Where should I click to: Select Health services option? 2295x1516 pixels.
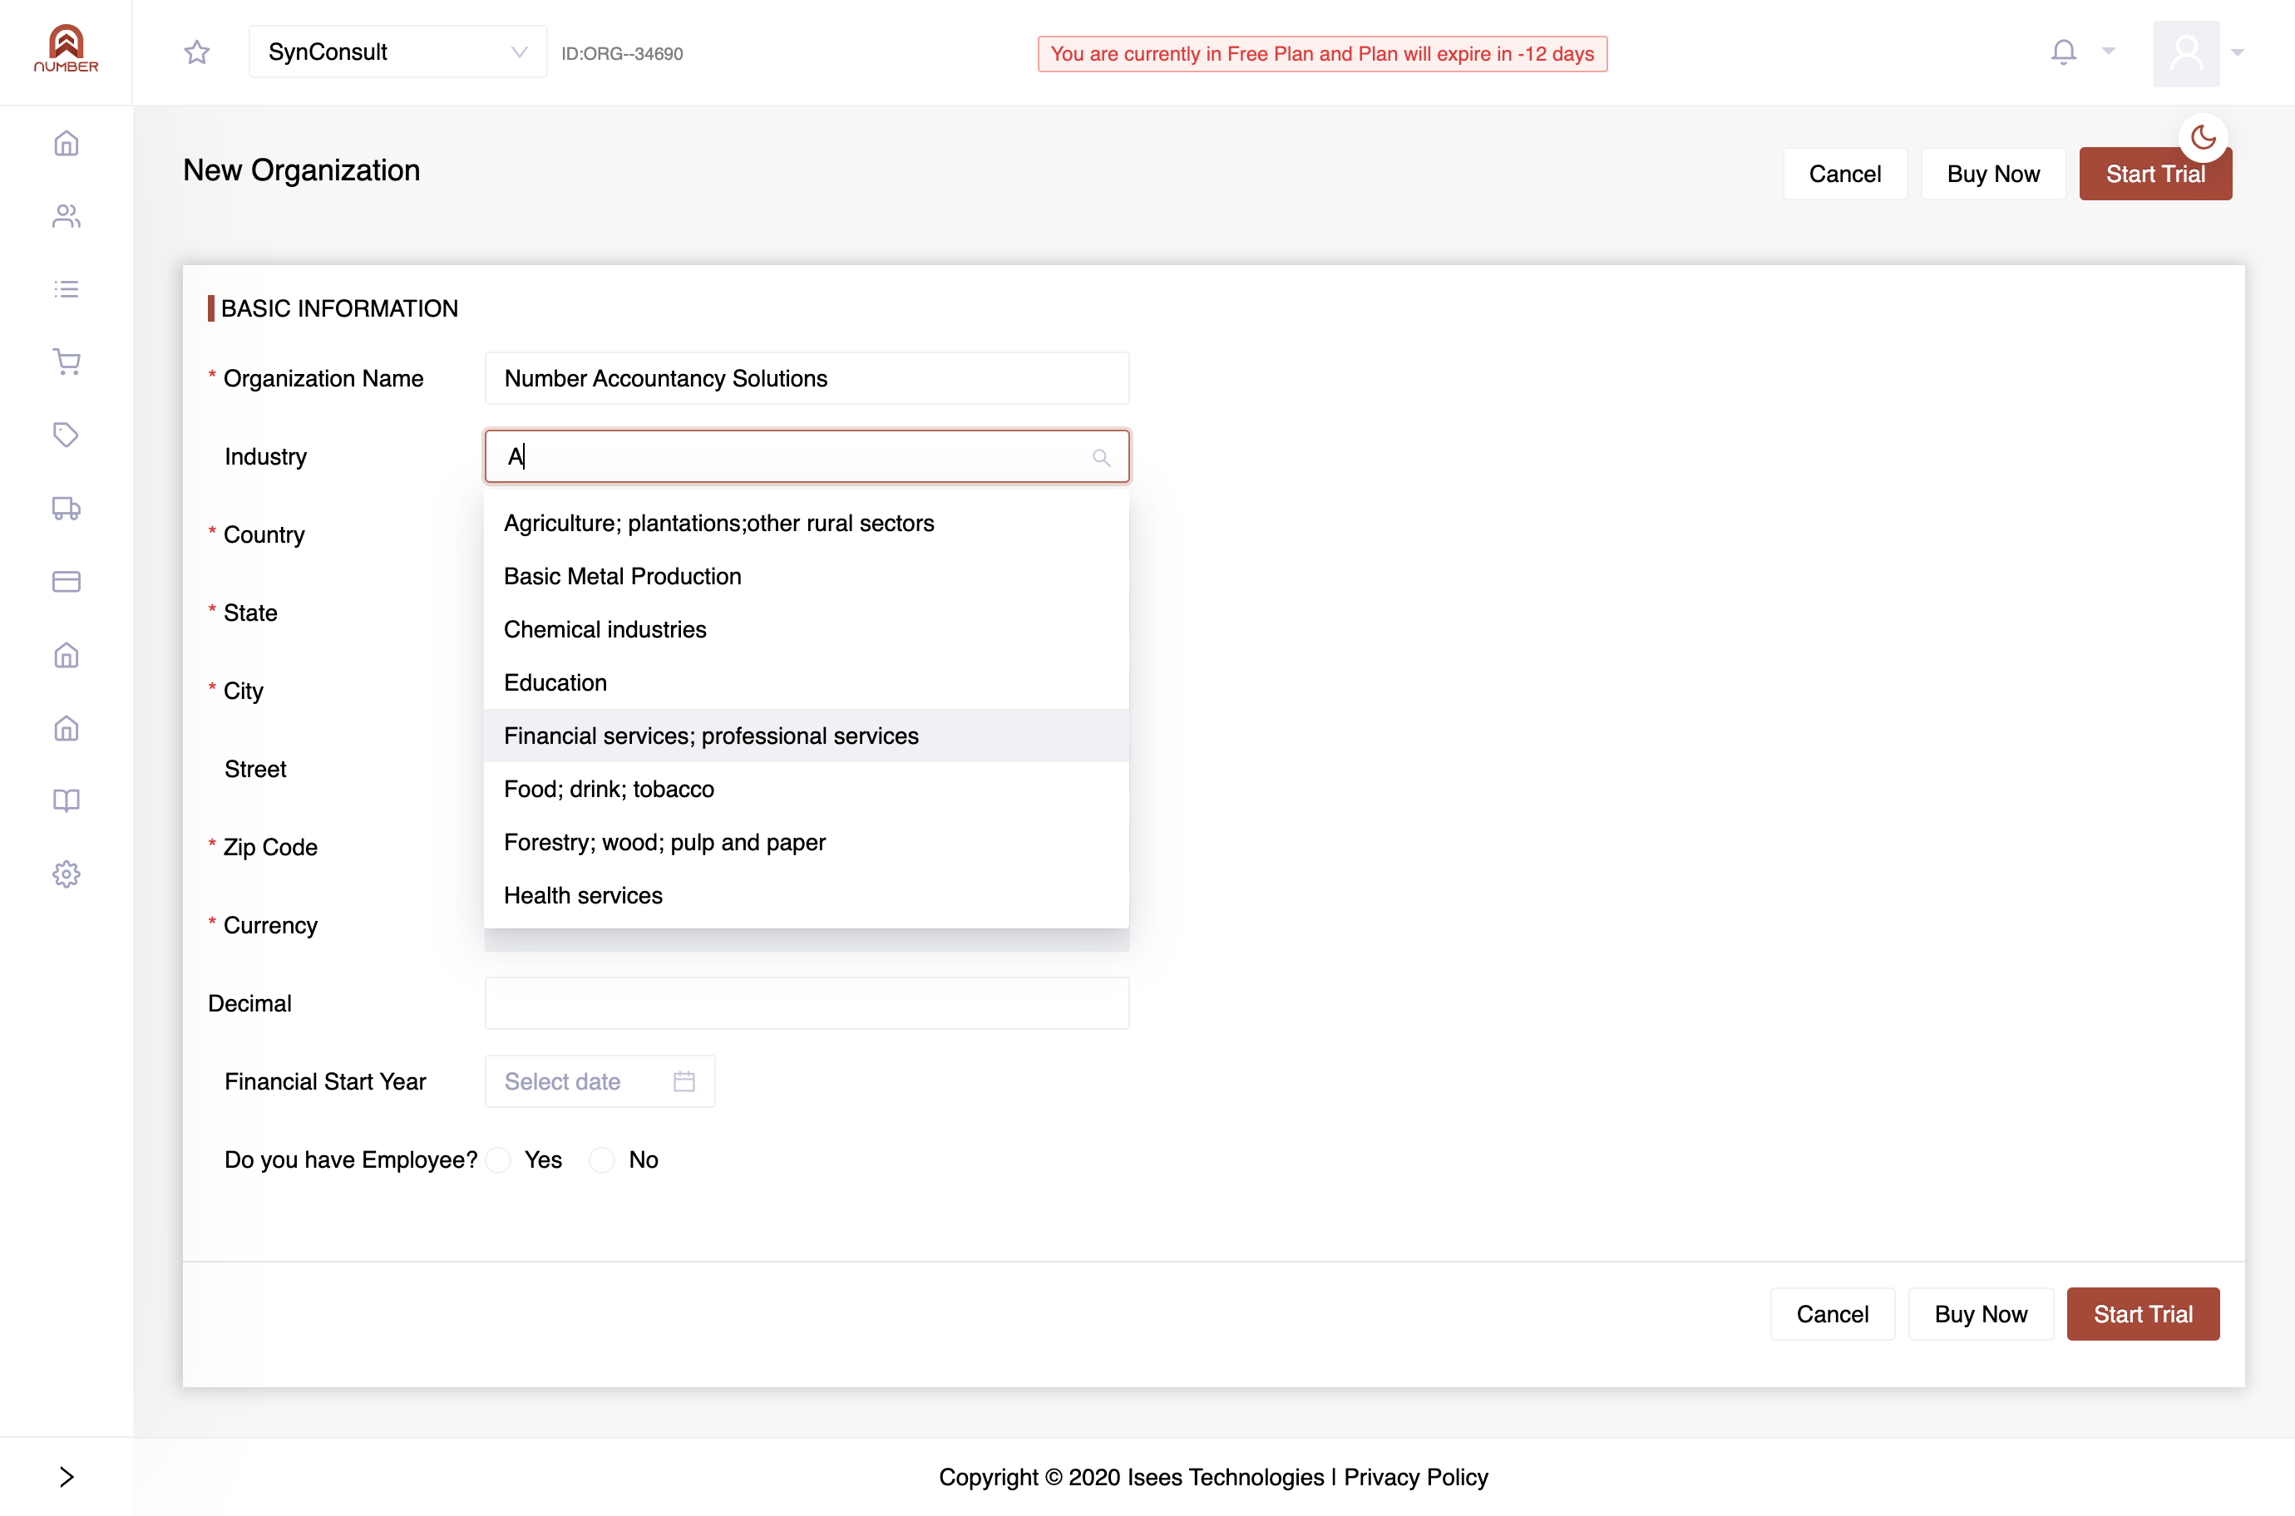pos(807,895)
